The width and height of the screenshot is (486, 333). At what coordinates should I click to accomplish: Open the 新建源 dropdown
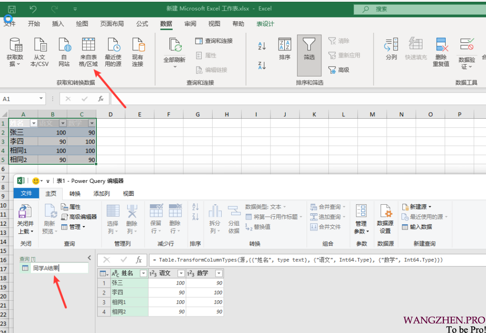[x=417, y=207]
